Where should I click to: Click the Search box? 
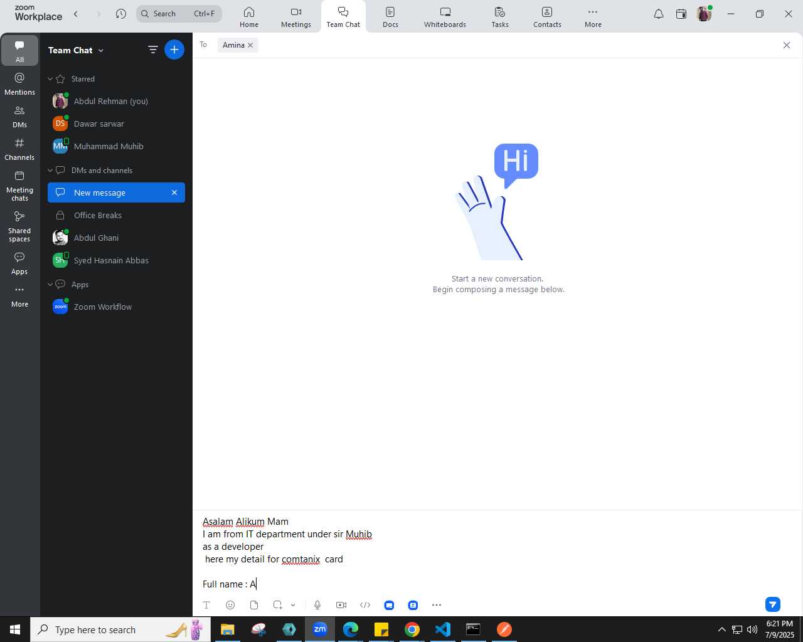pyautogui.click(x=179, y=14)
